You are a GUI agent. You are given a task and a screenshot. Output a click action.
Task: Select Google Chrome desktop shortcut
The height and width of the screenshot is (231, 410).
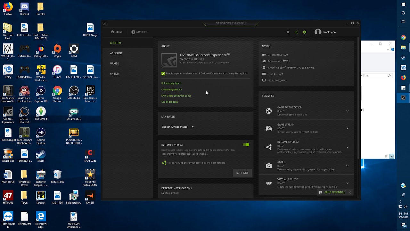(57, 94)
